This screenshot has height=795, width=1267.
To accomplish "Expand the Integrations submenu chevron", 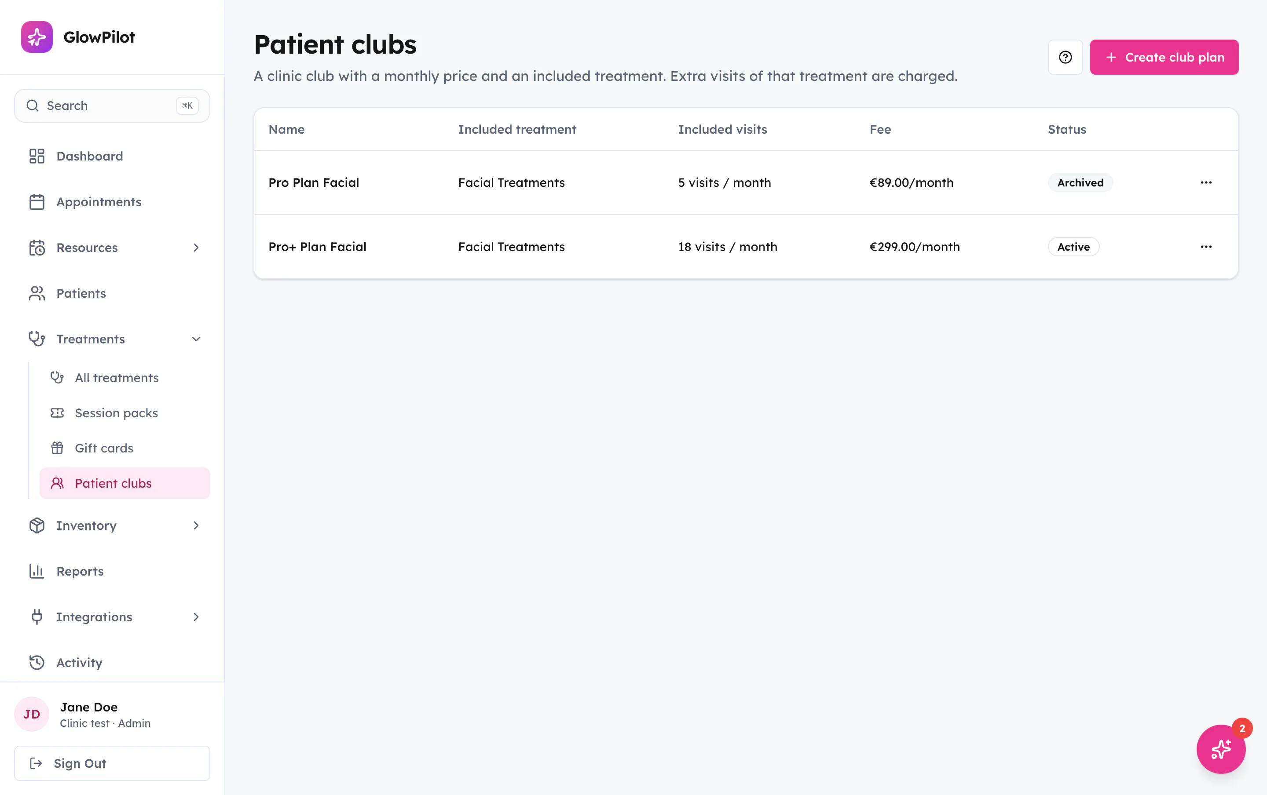I will (196, 617).
